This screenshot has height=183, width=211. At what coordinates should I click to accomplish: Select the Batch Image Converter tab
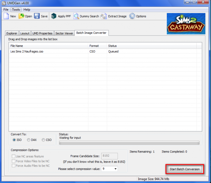[91, 33]
